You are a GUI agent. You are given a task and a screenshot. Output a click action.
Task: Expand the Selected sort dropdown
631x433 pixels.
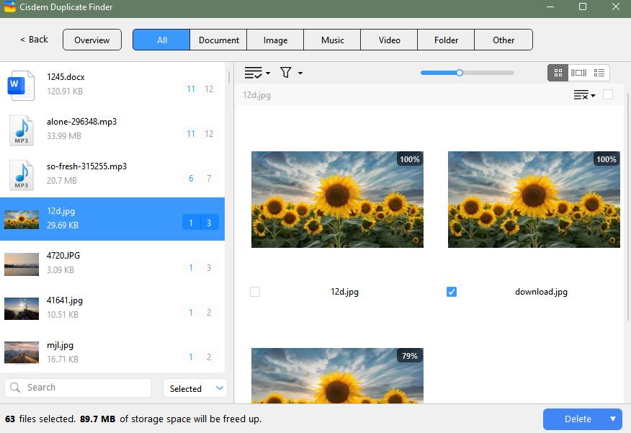click(194, 388)
